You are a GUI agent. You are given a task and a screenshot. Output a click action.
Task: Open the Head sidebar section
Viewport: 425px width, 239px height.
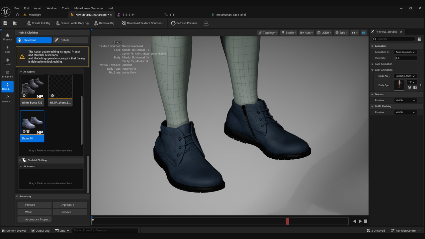tap(7, 62)
